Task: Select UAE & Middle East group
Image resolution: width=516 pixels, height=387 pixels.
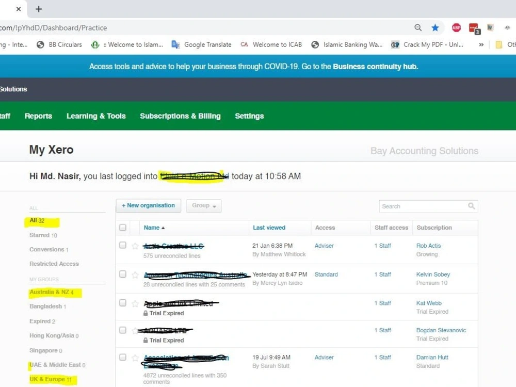Action: [57, 365]
